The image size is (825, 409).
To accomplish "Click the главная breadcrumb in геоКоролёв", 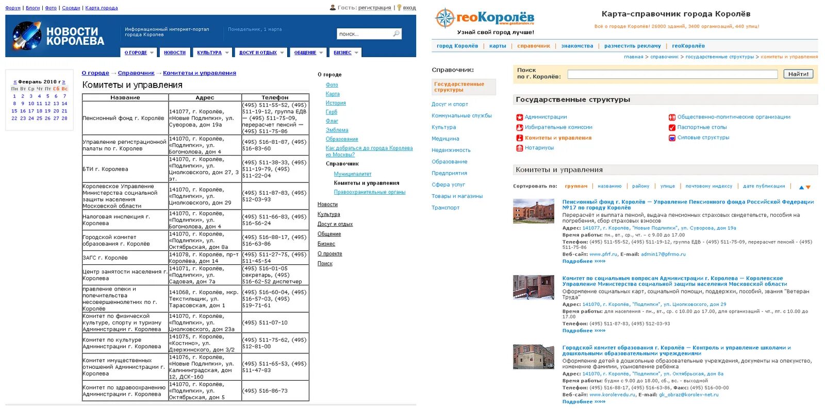I will pyautogui.click(x=633, y=57).
